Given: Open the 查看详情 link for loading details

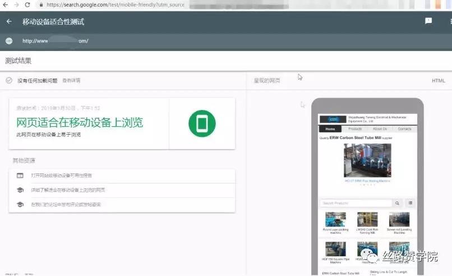Looking at the screenshot, I should click(x=71, y=80).
